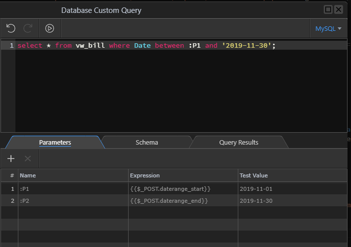Click the redo arrow icon

(28, 28)
